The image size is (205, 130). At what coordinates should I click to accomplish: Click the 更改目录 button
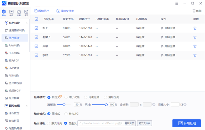click(129, 123)
